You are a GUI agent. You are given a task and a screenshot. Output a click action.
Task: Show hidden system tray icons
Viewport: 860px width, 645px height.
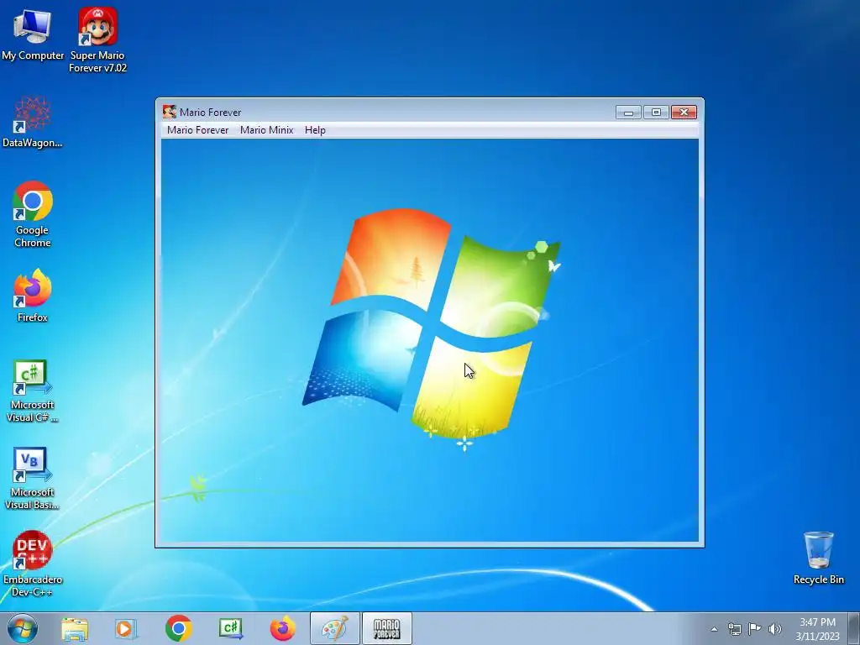coord(714,629)
